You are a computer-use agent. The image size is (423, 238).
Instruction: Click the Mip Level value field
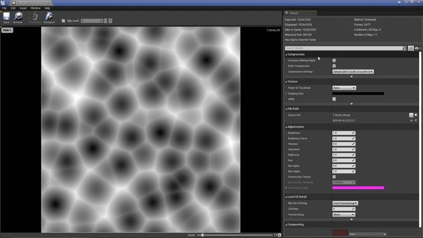pyautogui.click(x=92, y=20)
